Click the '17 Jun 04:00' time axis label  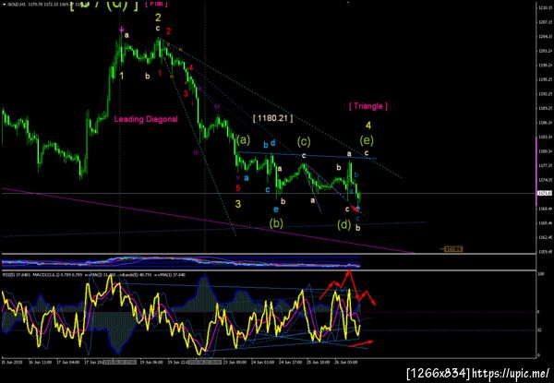coord(68,362)
